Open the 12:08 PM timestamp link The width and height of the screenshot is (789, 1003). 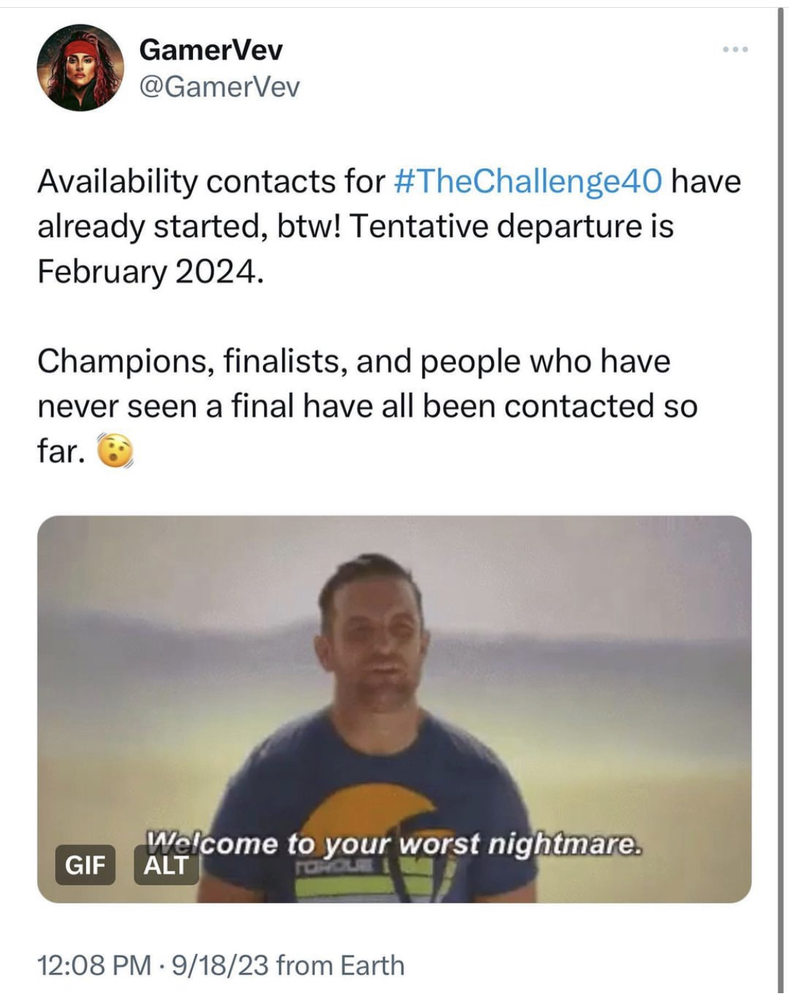tap(94, 965)
